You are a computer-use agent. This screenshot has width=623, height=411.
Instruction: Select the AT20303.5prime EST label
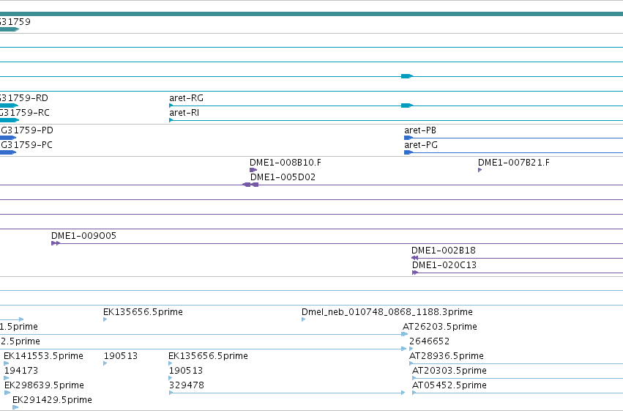pos(449,371)
